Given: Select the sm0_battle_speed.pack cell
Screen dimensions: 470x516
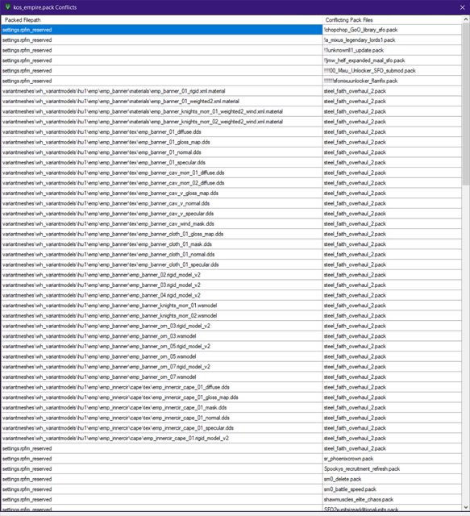Looking at the screenshot, I should point(392,489).
